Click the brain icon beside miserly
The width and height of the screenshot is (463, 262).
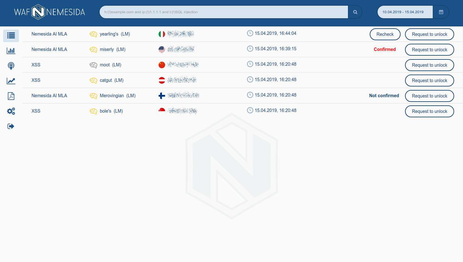[x=93, y=49]
